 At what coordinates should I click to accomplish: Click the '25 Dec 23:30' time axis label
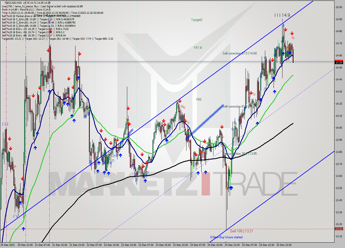coord(284,245)
